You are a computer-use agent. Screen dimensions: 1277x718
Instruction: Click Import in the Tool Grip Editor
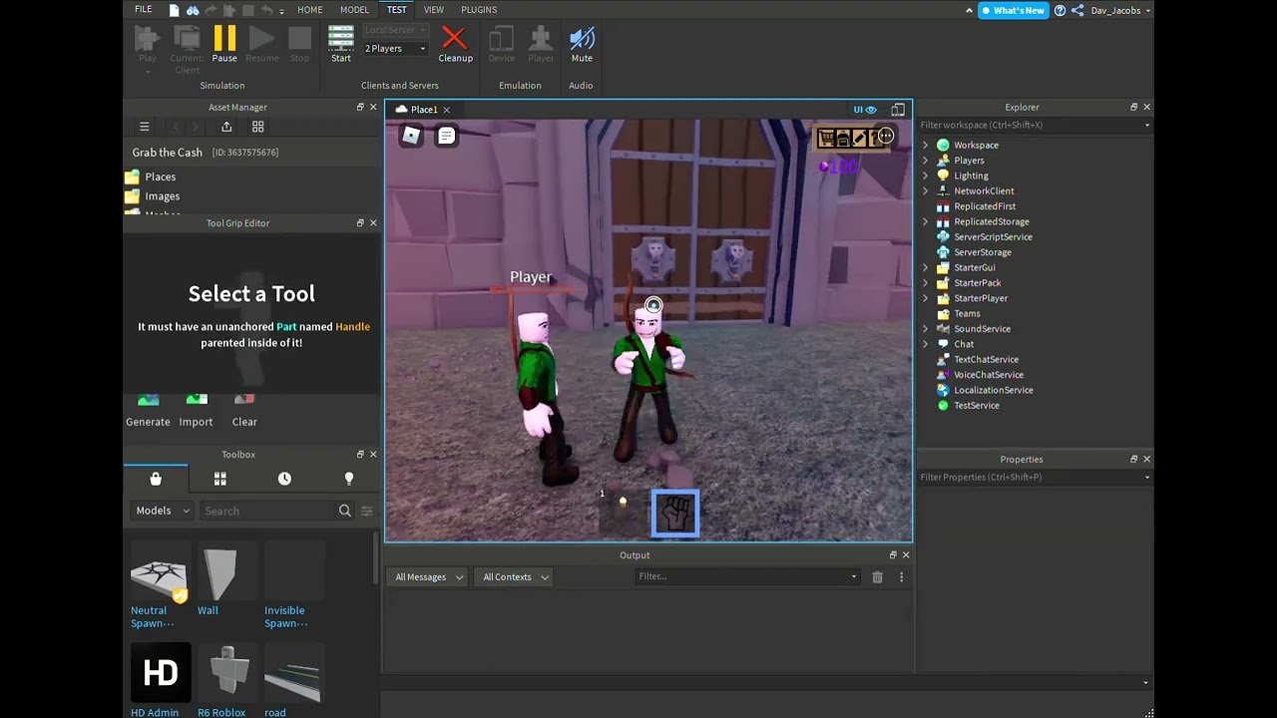click(x=196, y=411)
